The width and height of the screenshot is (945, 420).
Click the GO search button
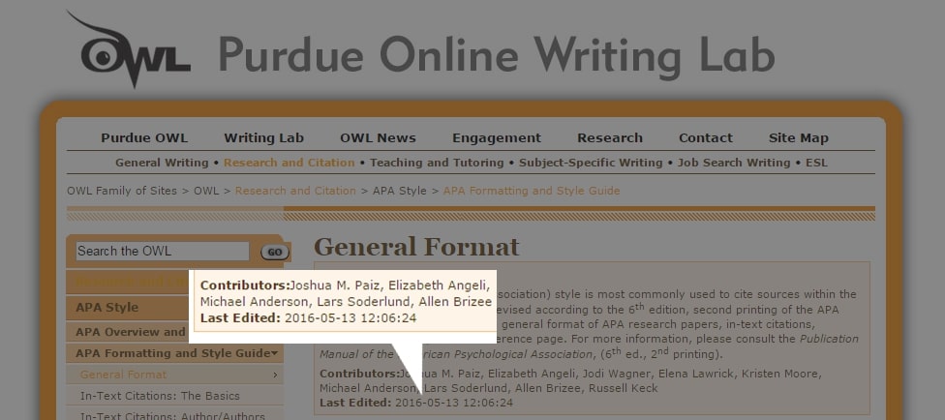point(274,252)
